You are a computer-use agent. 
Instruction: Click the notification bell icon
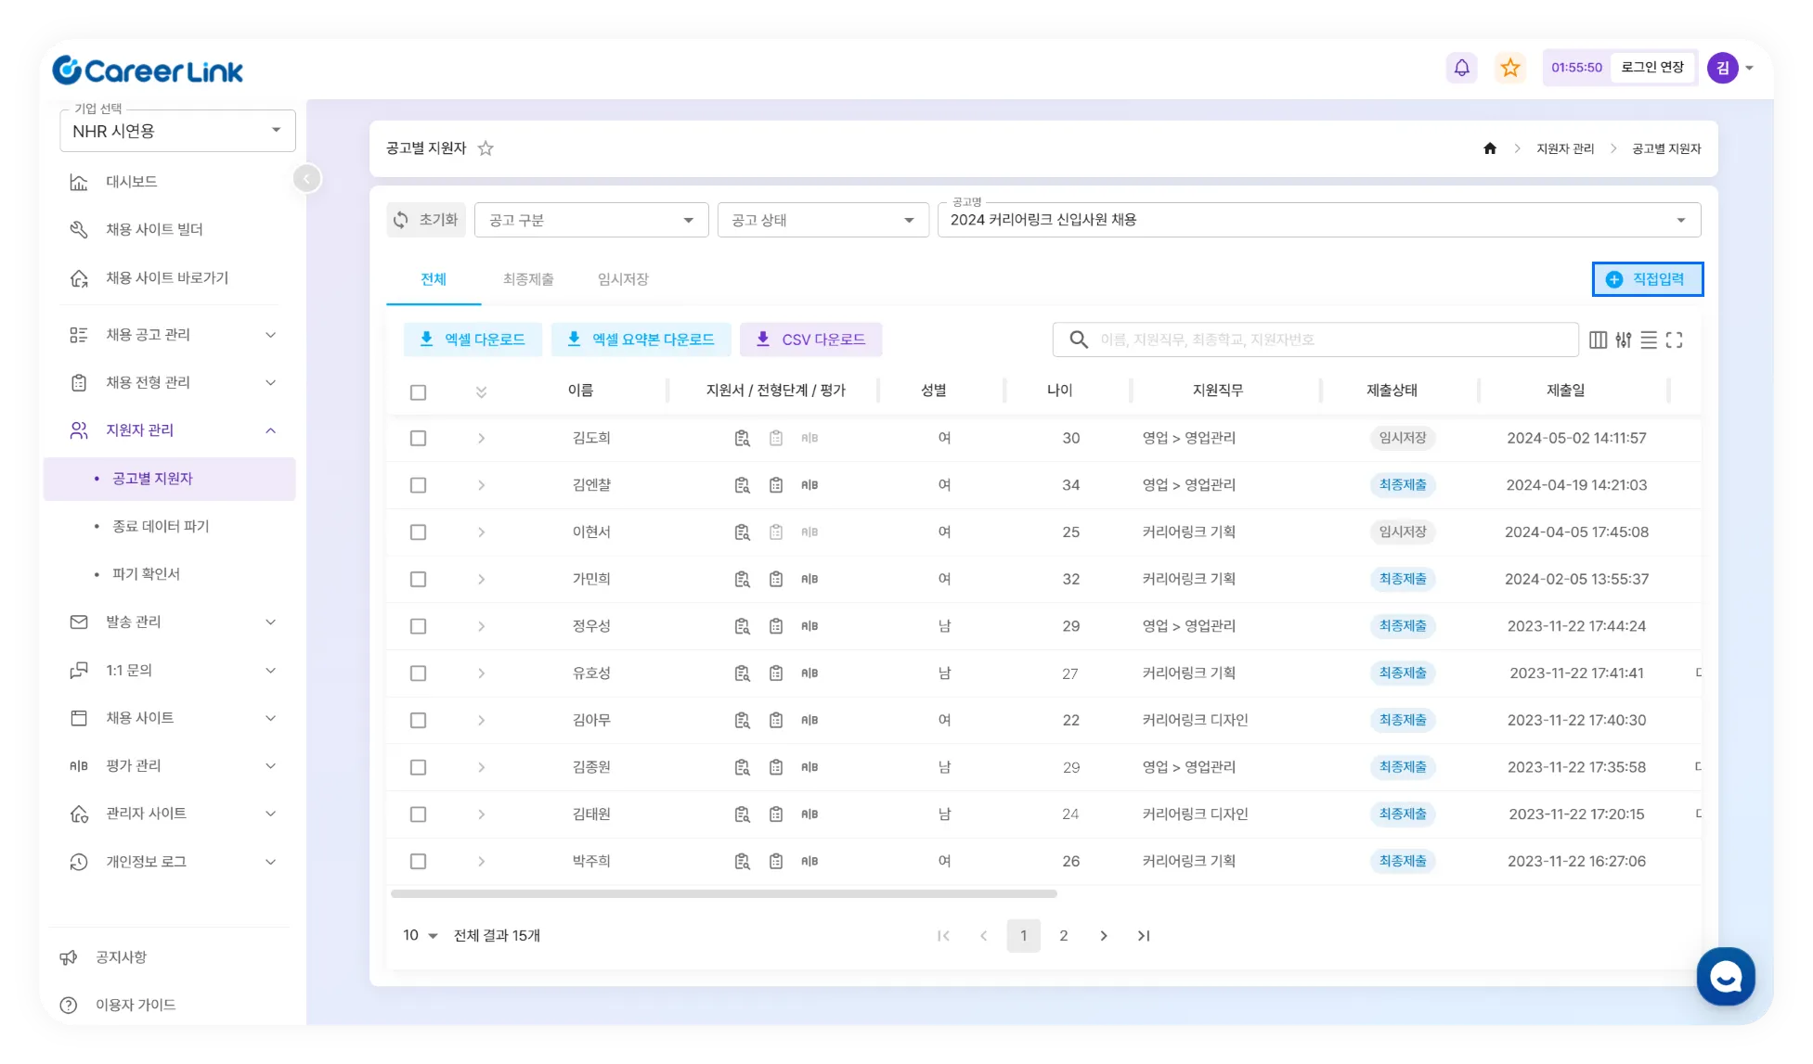1461,68
